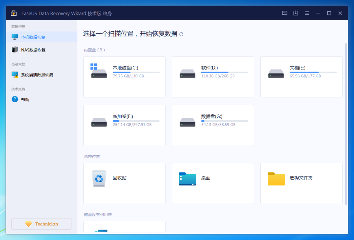354x240 pixels.
Task: Click the blue question mark help icon
Action: click(x=15, y=99)
